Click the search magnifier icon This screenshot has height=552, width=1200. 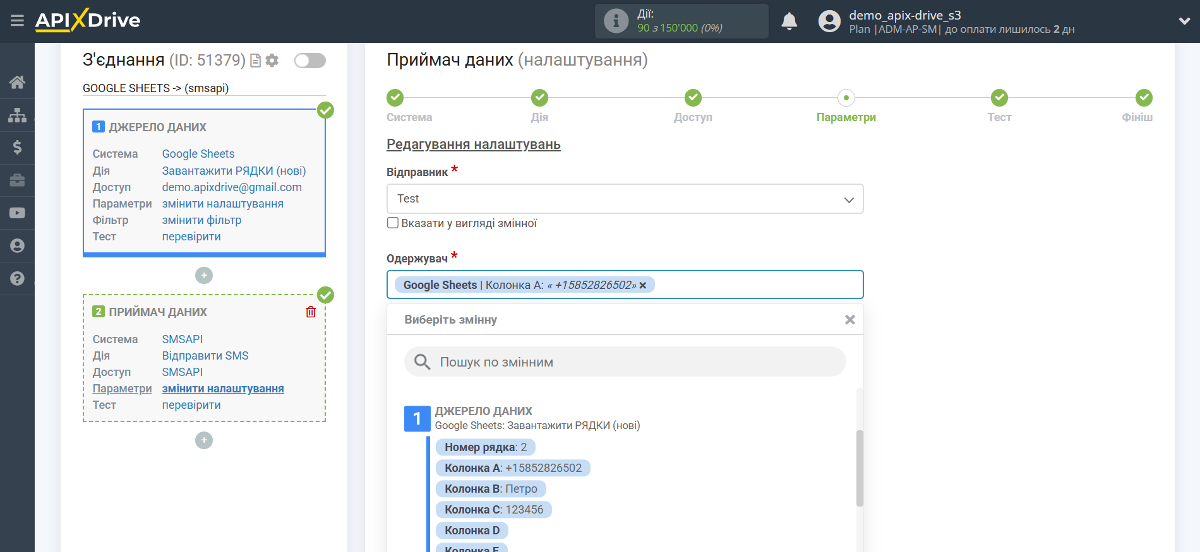tap(422, 361)
